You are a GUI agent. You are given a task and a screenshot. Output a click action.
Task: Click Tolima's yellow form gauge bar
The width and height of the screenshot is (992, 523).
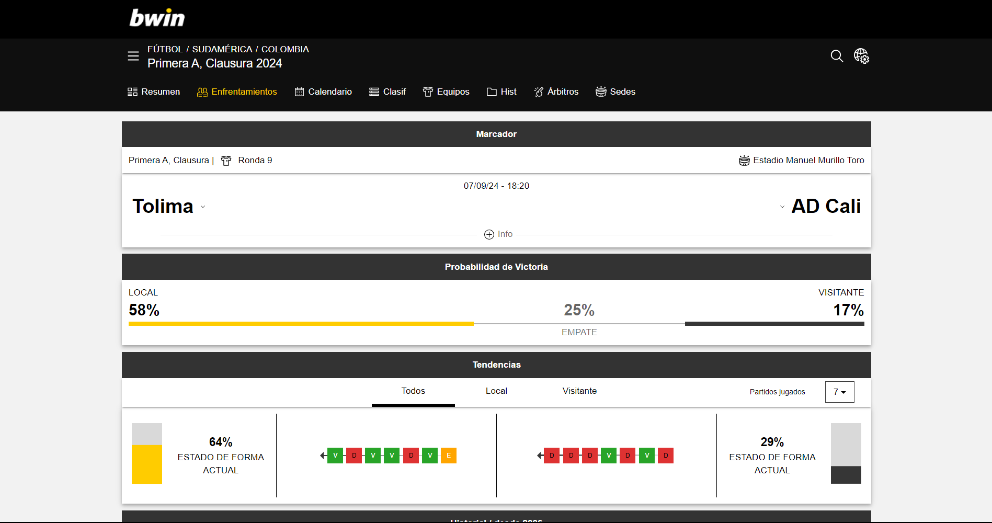[147, 464]
